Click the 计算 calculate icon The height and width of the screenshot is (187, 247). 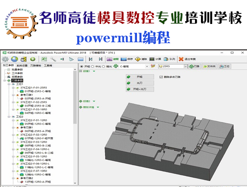click(152, 59)
